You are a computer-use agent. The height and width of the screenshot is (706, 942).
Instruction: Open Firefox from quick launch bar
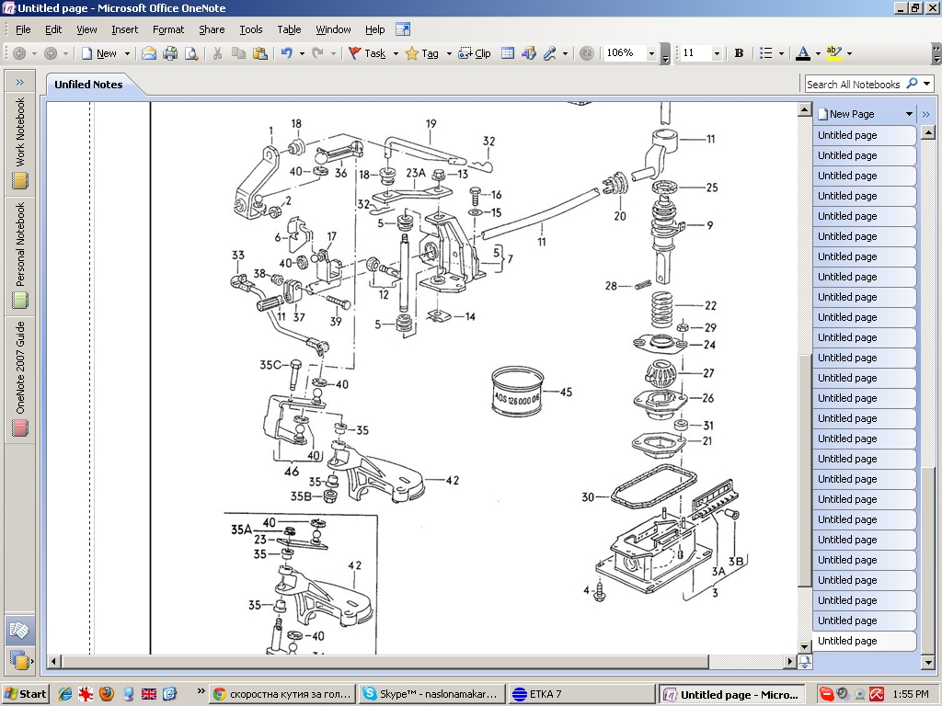tap(107, 694)
